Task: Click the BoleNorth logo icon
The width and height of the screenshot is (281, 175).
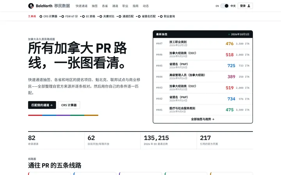Action: [31, 6]
